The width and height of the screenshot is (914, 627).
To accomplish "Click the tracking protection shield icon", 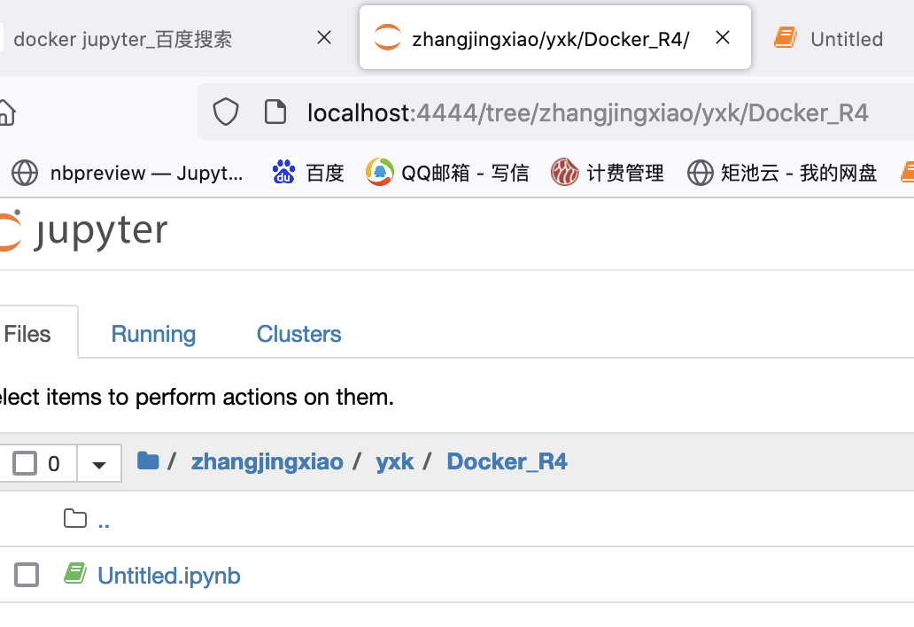I will coord(226,112).
